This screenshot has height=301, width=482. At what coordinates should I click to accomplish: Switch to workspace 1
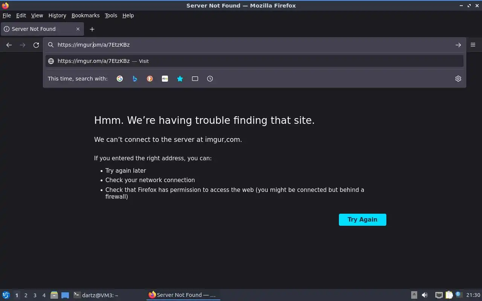(x=17, y=295)
